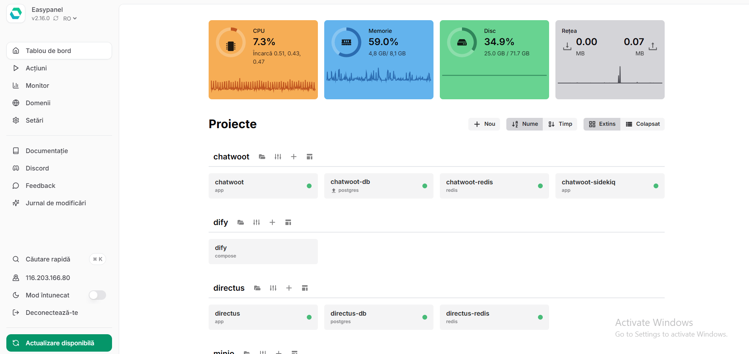Viewport: 749px width, 354px height.
Task: Open the RO language dropdown
Action: point(70,19)
